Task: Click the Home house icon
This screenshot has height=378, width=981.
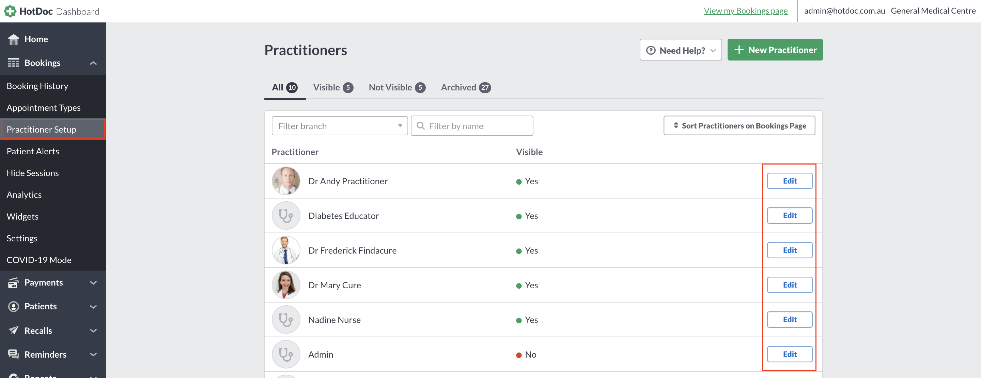Action: 14,39
